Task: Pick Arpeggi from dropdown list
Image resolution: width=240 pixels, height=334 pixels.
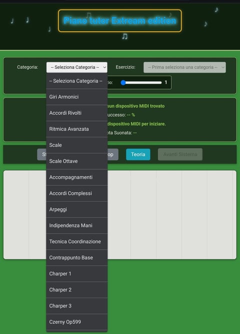Action: pyautogui.click(x=76, y=209)
